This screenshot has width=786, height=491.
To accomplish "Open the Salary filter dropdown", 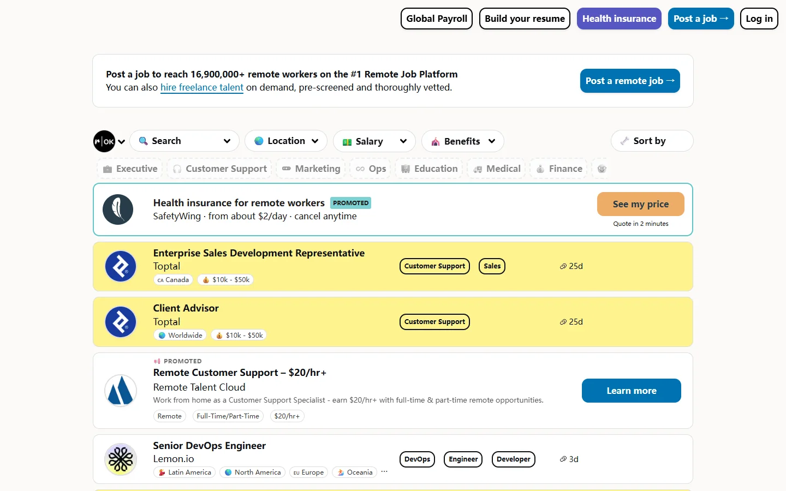I will pyautogui.click(x=374, y=141).
